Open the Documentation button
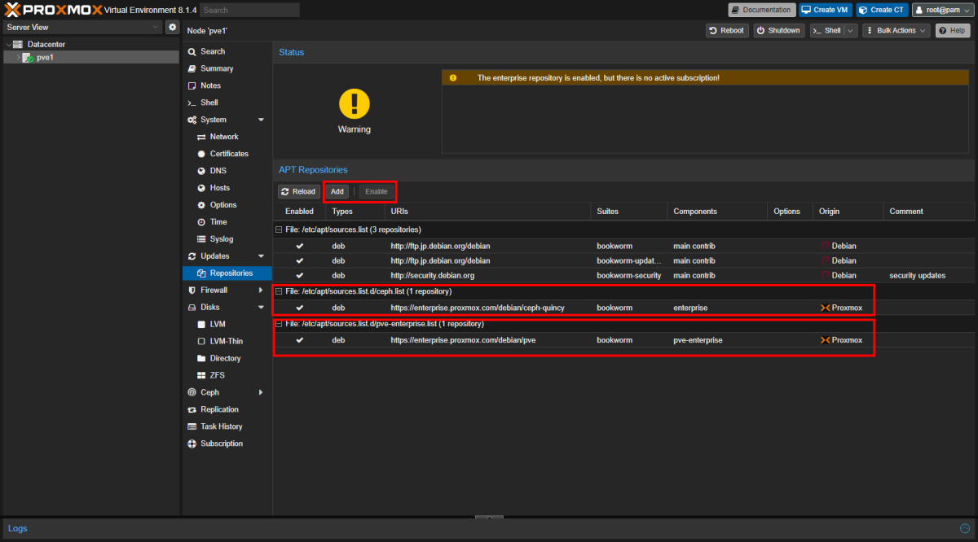 coord(761,10)
